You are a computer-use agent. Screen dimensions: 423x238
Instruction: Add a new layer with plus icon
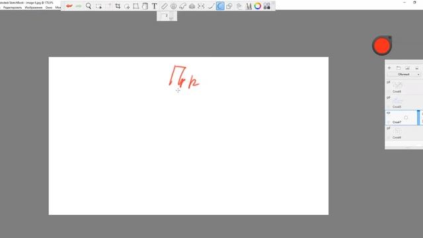pos(389,68)
